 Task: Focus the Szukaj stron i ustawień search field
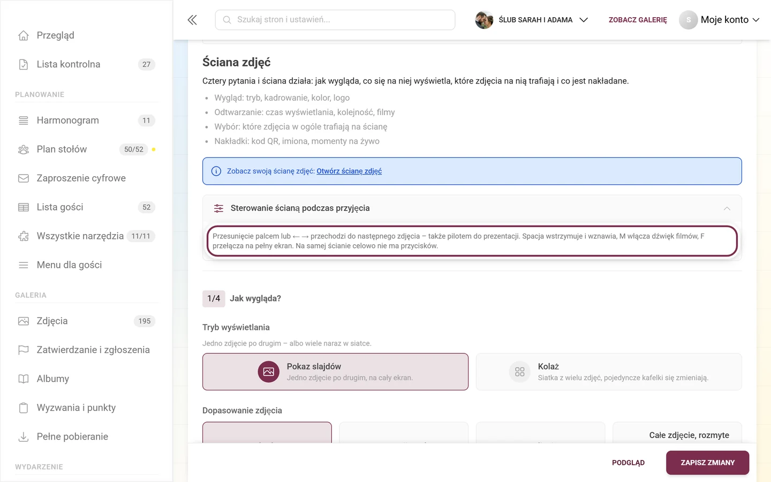(335, 20)
